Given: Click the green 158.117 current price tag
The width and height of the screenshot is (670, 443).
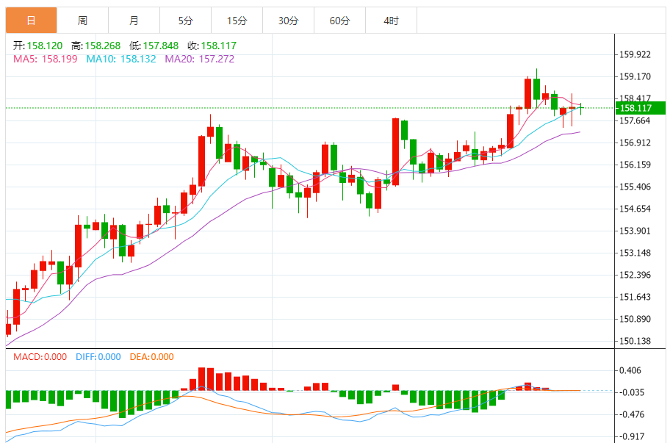Looking at the screenshot, I should (640, 109).
